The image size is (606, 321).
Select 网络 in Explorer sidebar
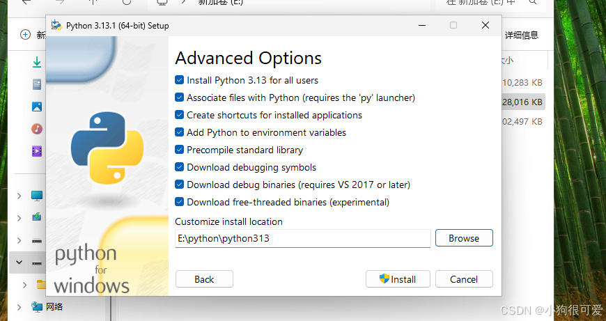[x=54, y=307]
